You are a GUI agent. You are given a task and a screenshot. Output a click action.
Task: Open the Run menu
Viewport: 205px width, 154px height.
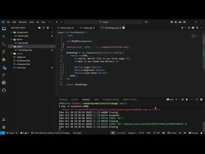click(44, 22)
